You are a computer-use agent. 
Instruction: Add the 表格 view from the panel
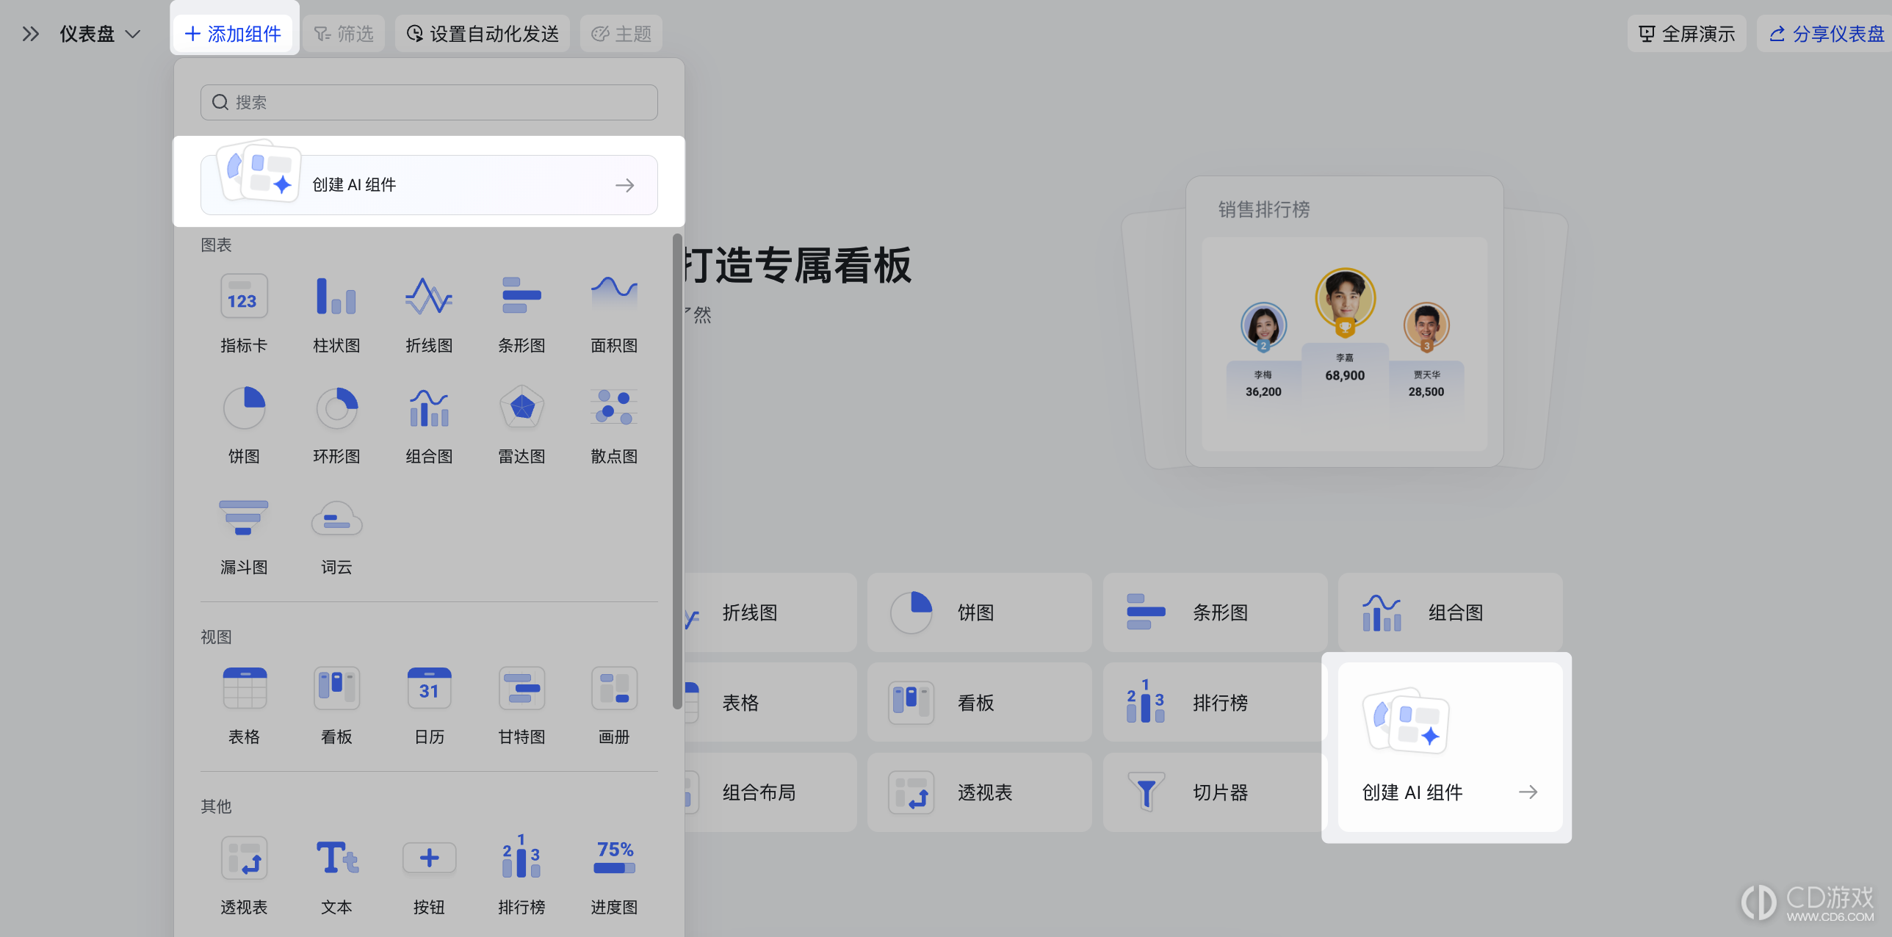(x=244, y=688)
